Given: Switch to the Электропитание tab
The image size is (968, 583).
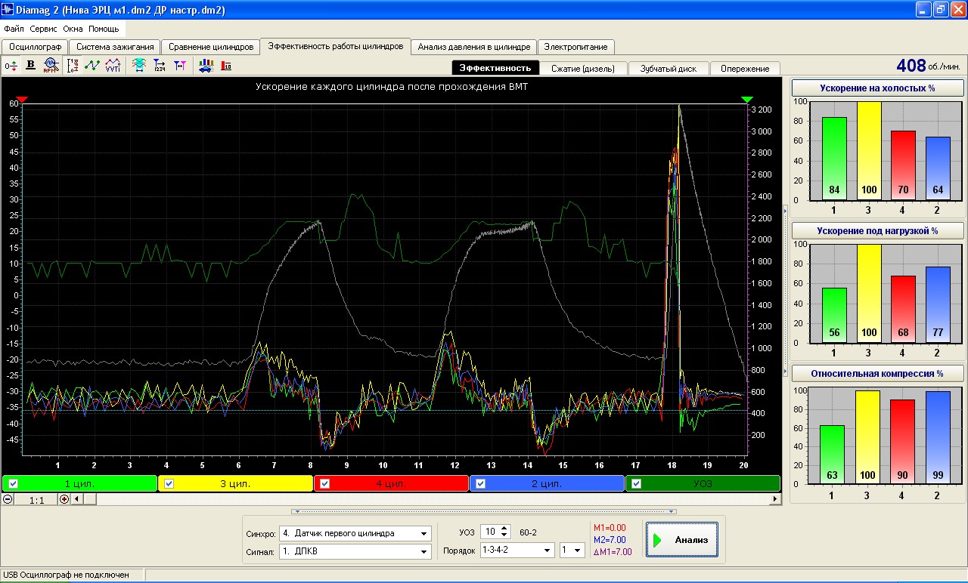Looking at the screenshot, I should 576,47.
